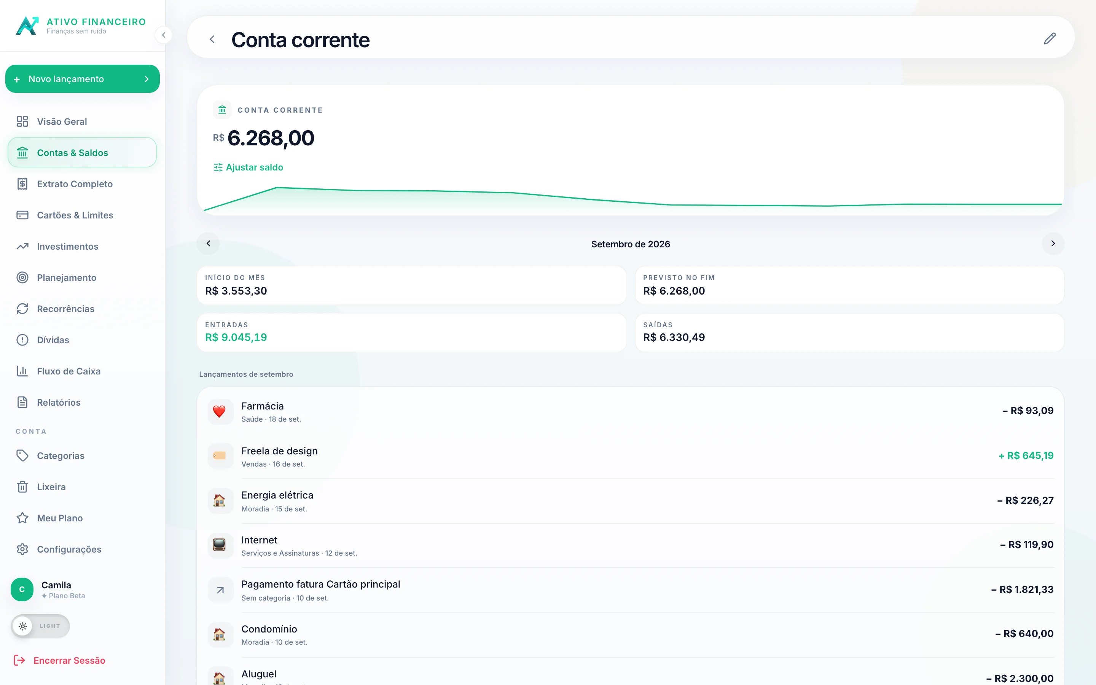This screenshot has width=1096, height=685.
Task: Click the Configurações gear icon
Action: (x=22, y=550)
